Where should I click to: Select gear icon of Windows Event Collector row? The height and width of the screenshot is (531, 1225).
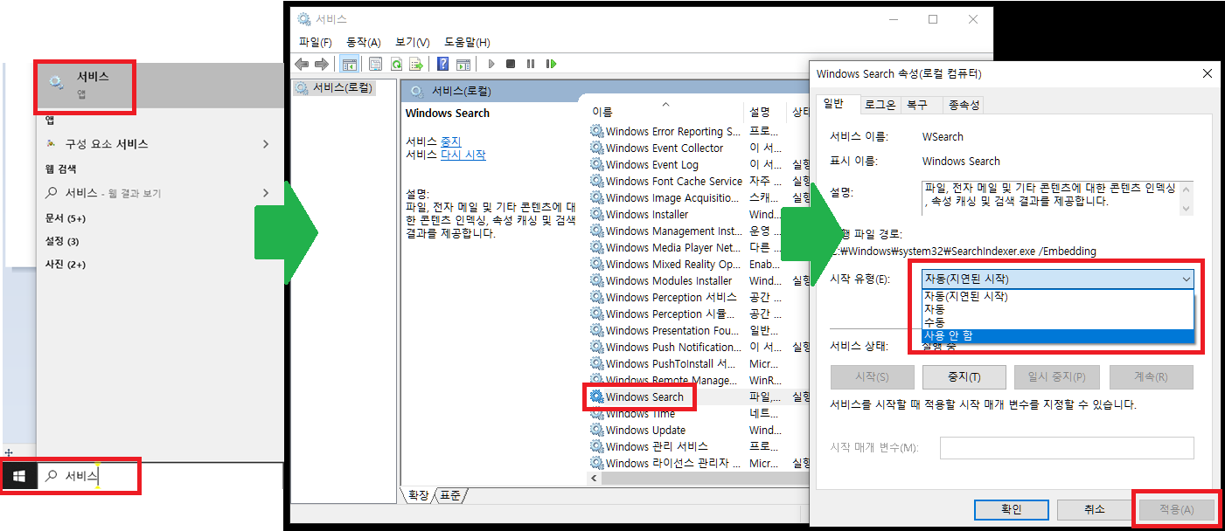pyautogui.click(x=597, y=148)
